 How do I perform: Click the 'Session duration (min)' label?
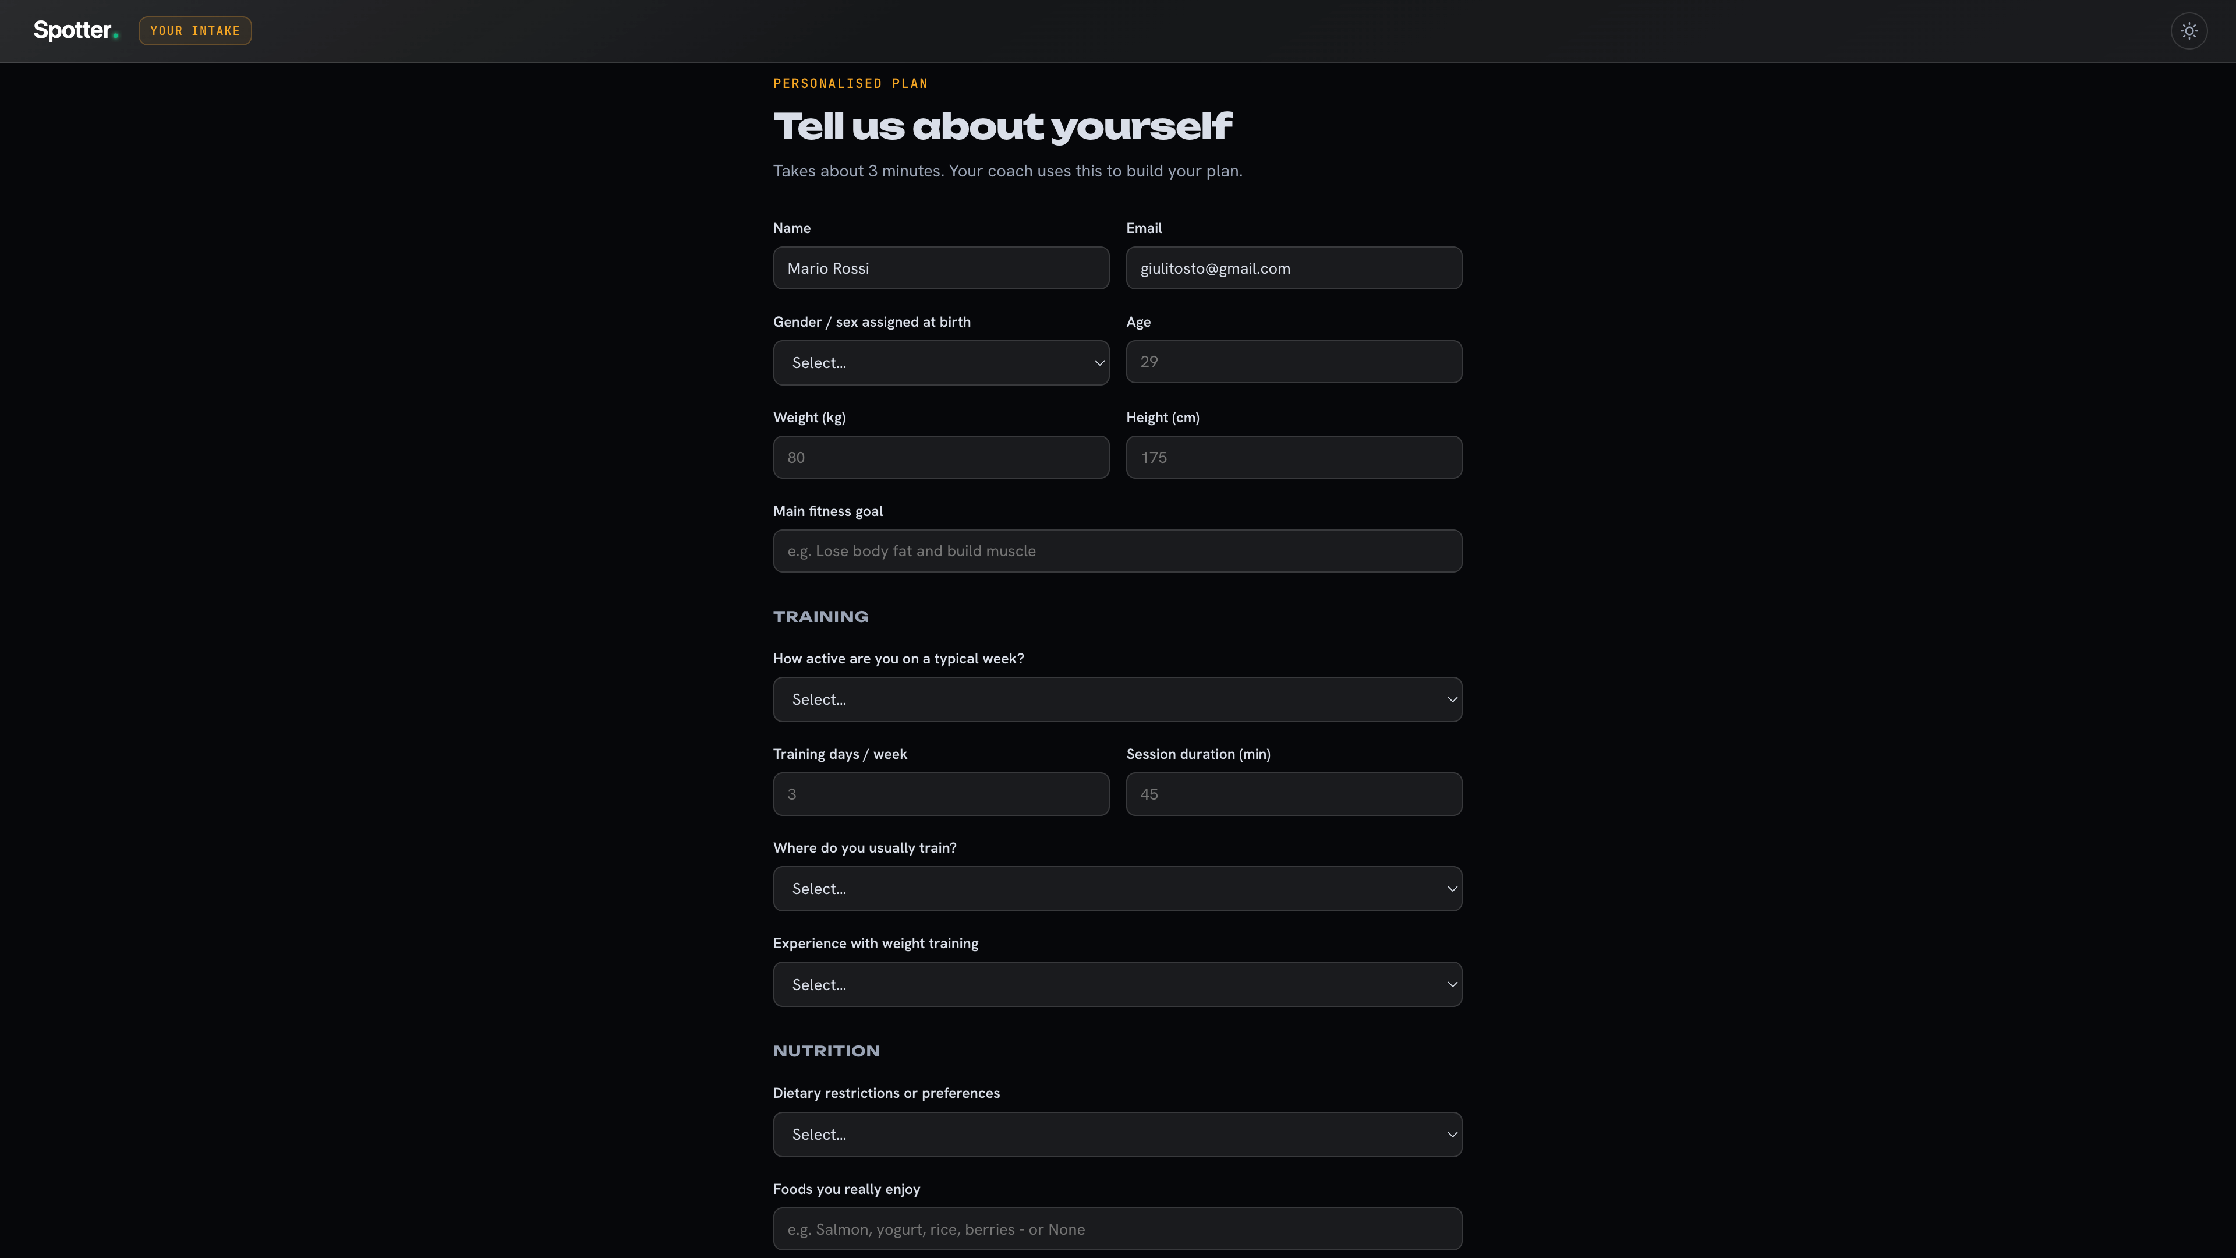(x=1198, y=754)
